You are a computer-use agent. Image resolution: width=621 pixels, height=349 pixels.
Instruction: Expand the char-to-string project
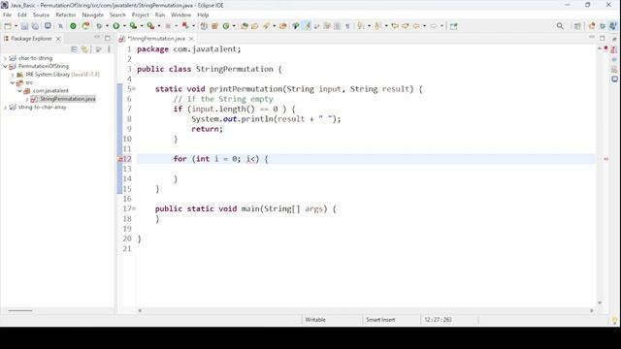click(x=5, y=58)
